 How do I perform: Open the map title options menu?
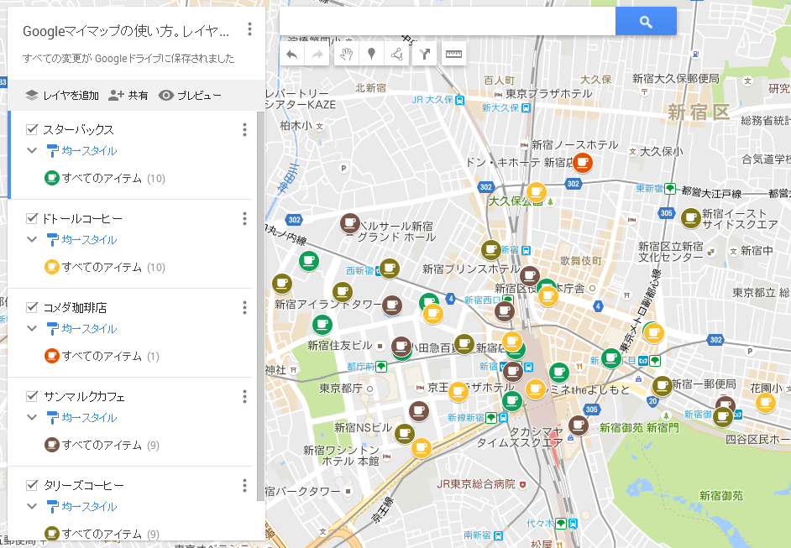pos(249,30)
